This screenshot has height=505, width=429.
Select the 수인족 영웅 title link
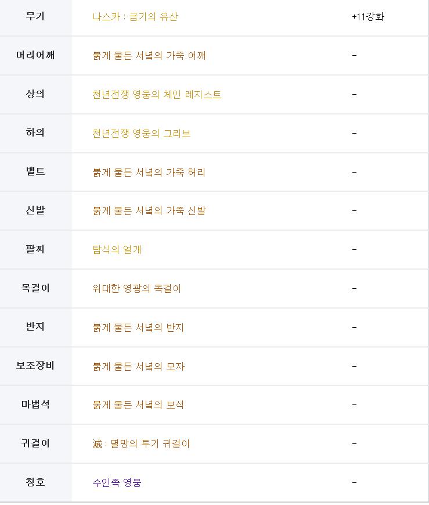(x=117, y=482)
